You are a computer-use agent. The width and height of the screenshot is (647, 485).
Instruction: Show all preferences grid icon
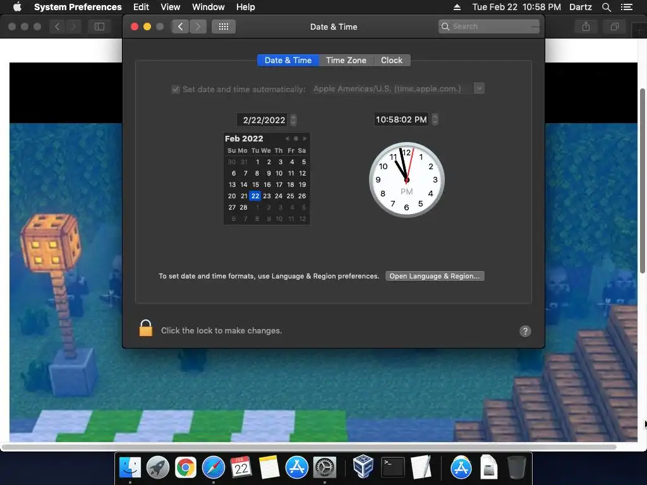click(224, 27)
